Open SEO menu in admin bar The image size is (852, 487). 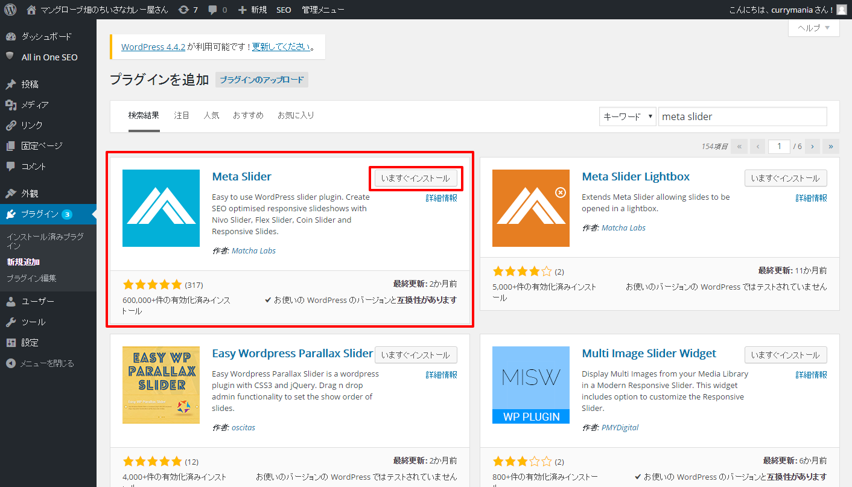click(x=284, y=10)
